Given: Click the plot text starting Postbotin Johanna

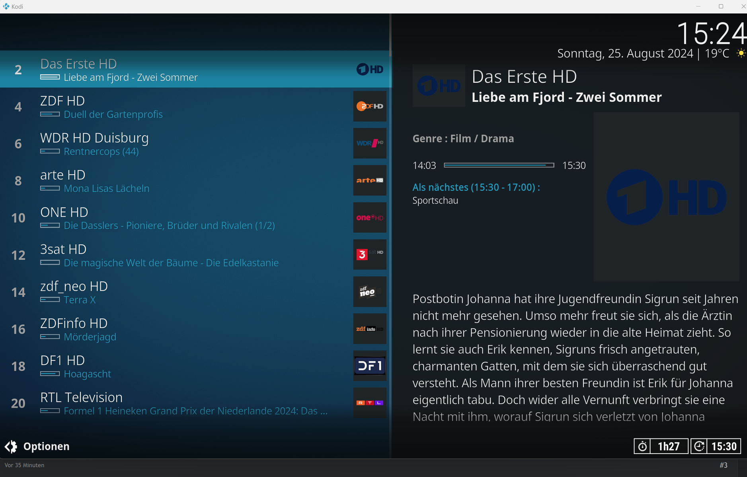Looking at the screenshot, I should click(x=575, y=357).
